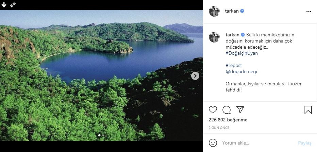Open the emoji picker smiley icon
The width and height of the screenshot is (317, 152).
tap(213, 143)
